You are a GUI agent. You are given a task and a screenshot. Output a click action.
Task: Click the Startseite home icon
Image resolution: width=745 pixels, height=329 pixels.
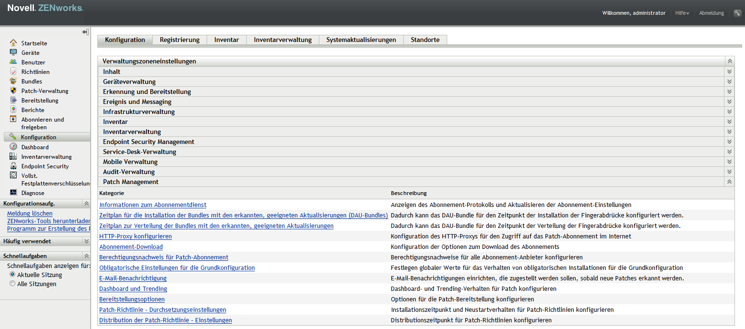tap(13, 43)
